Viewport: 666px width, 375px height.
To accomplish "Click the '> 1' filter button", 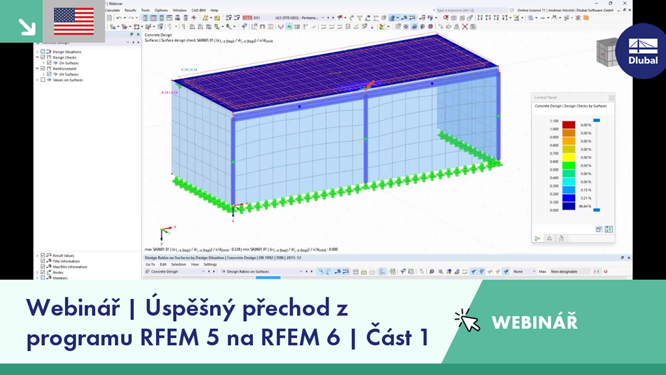I will [x=596, y=271].
